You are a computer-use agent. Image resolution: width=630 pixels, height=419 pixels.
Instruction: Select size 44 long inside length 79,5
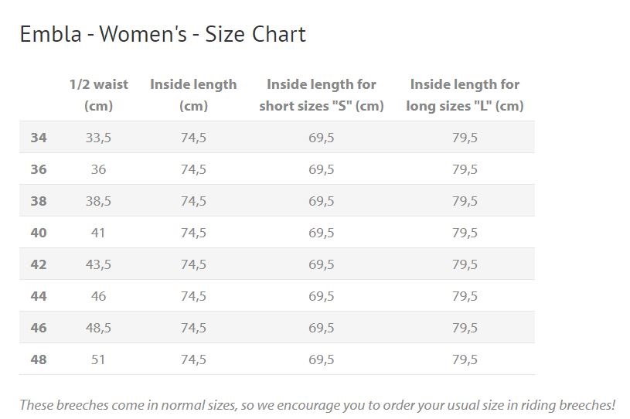[x=465, y=296]
